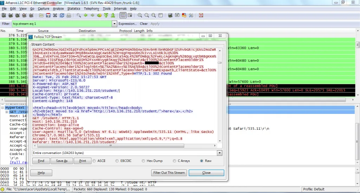Click the stream content vertical scrollbar
This screenshot has width=360, height=193.
click(x=220, y=63)
